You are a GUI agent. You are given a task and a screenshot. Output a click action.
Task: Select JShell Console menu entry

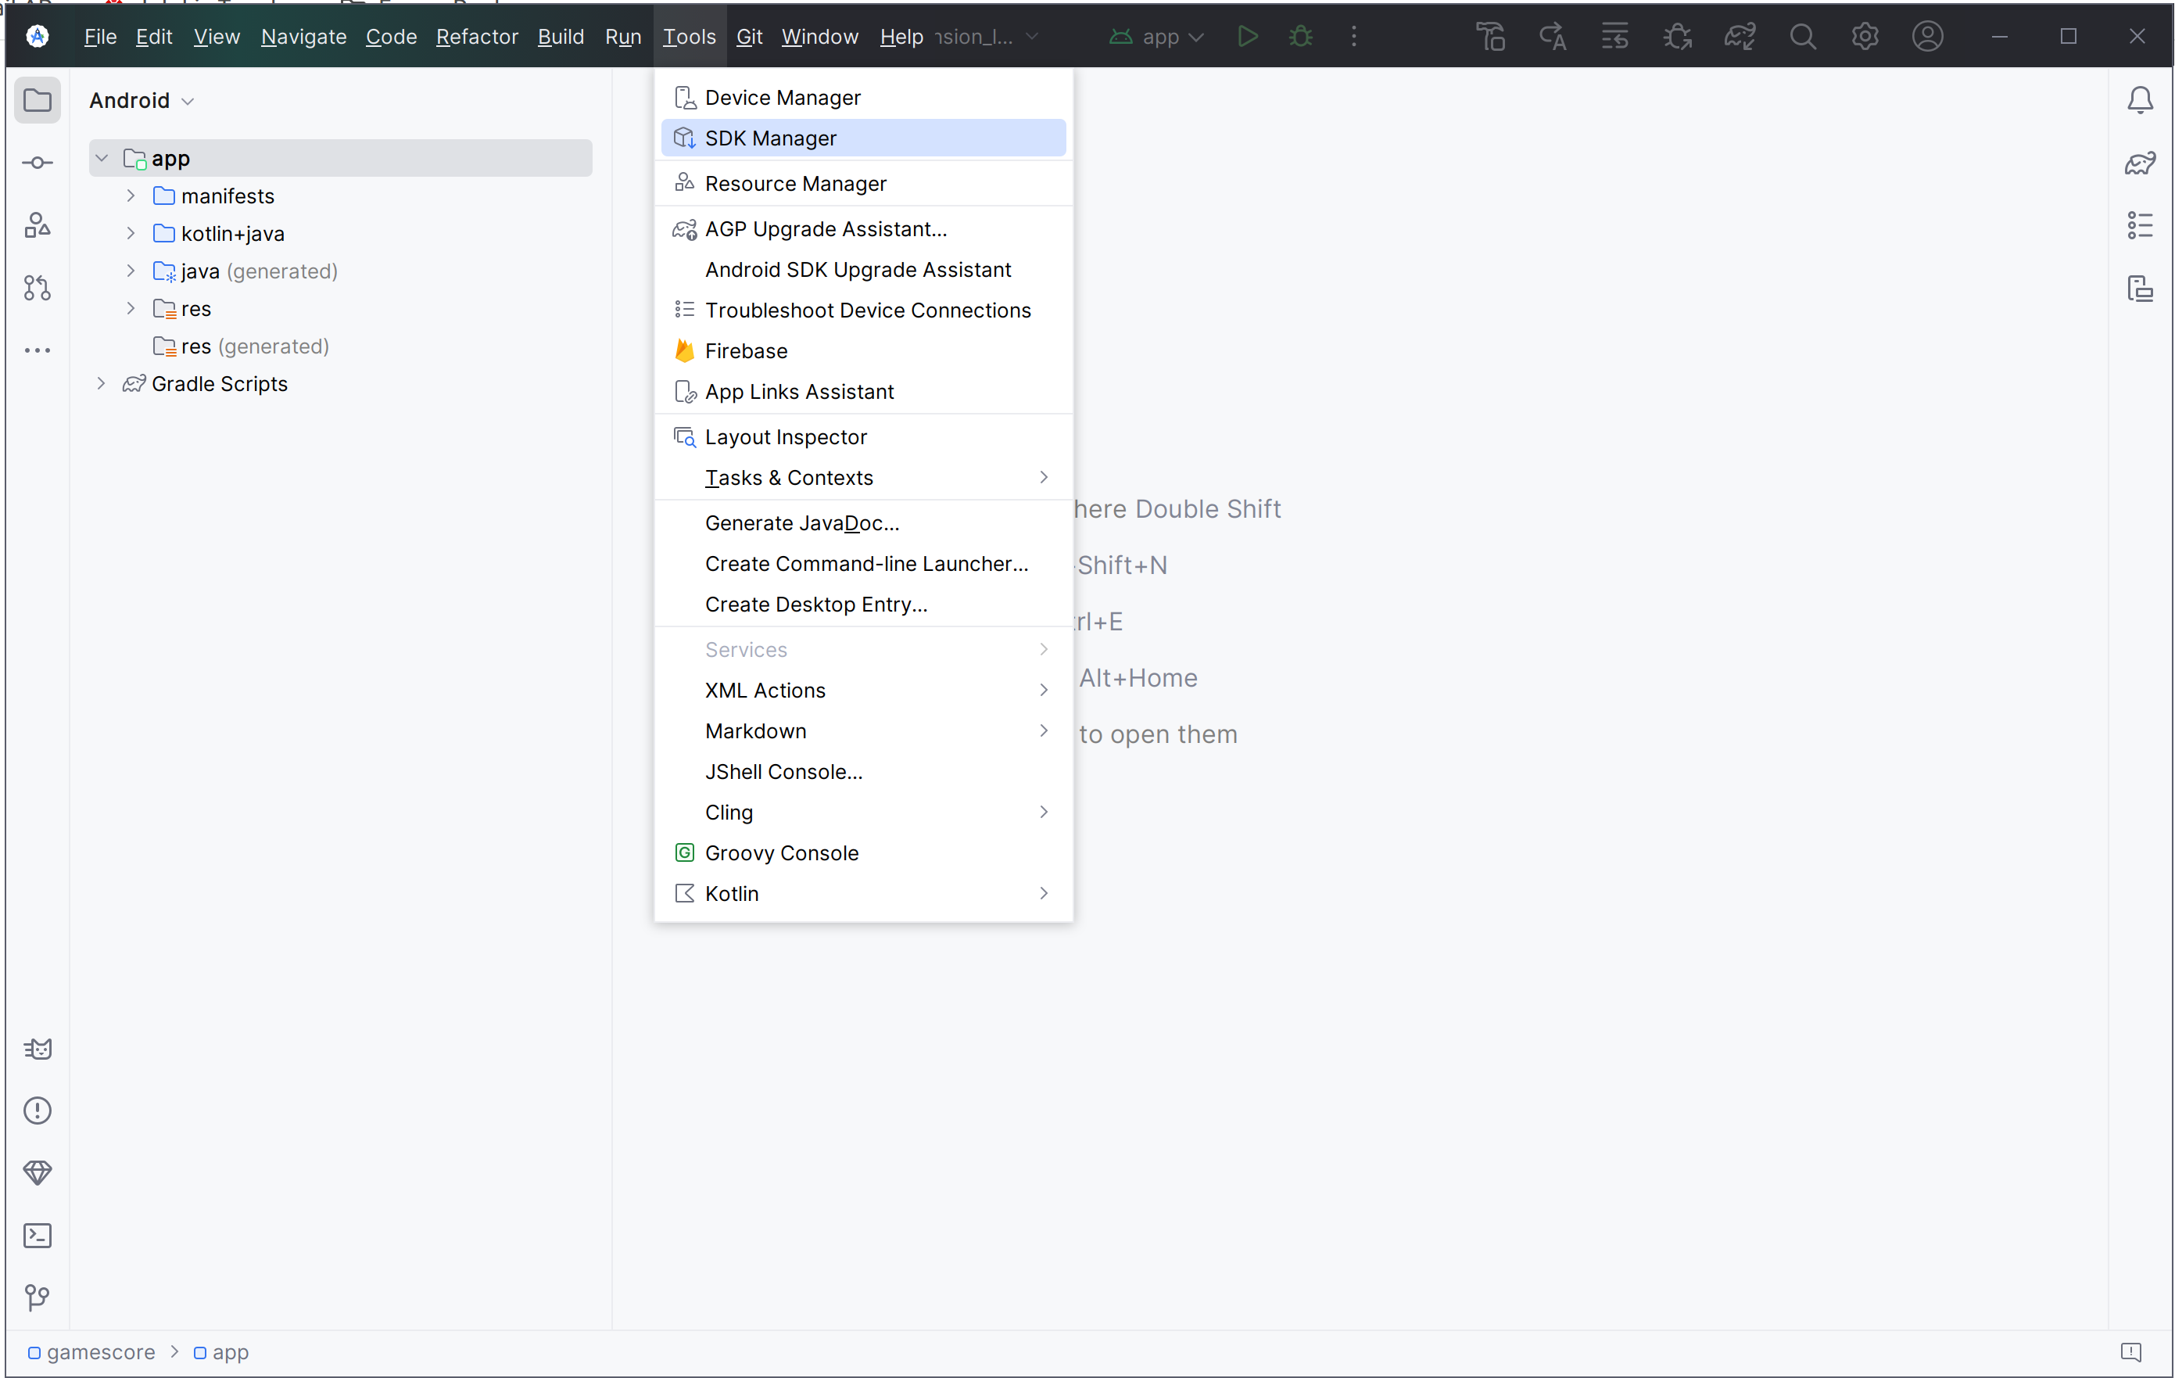point(862,772)
